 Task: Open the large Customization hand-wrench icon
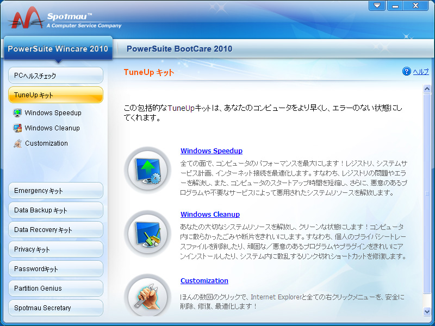click(147, 296)
